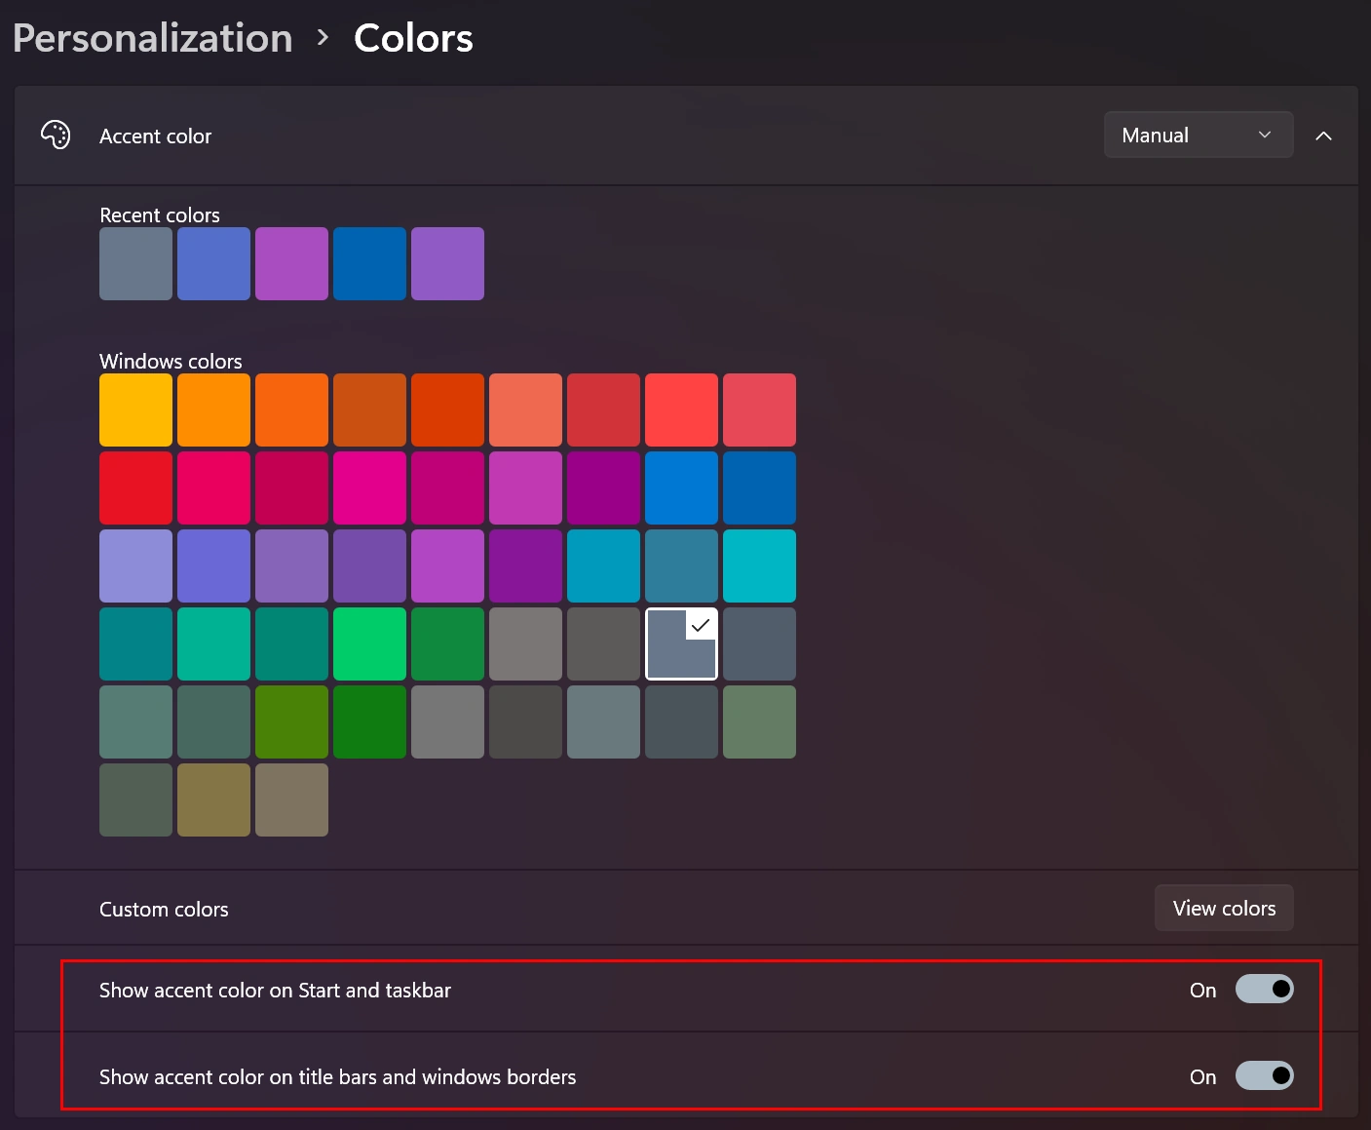The width and height of the screenshot is (1371, 1130).
Task: Select the yellowish olive green Windows color
Action: (x=292, y=722)
